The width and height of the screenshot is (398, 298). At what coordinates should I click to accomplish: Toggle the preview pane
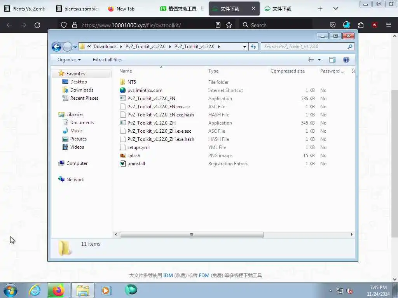332,60
